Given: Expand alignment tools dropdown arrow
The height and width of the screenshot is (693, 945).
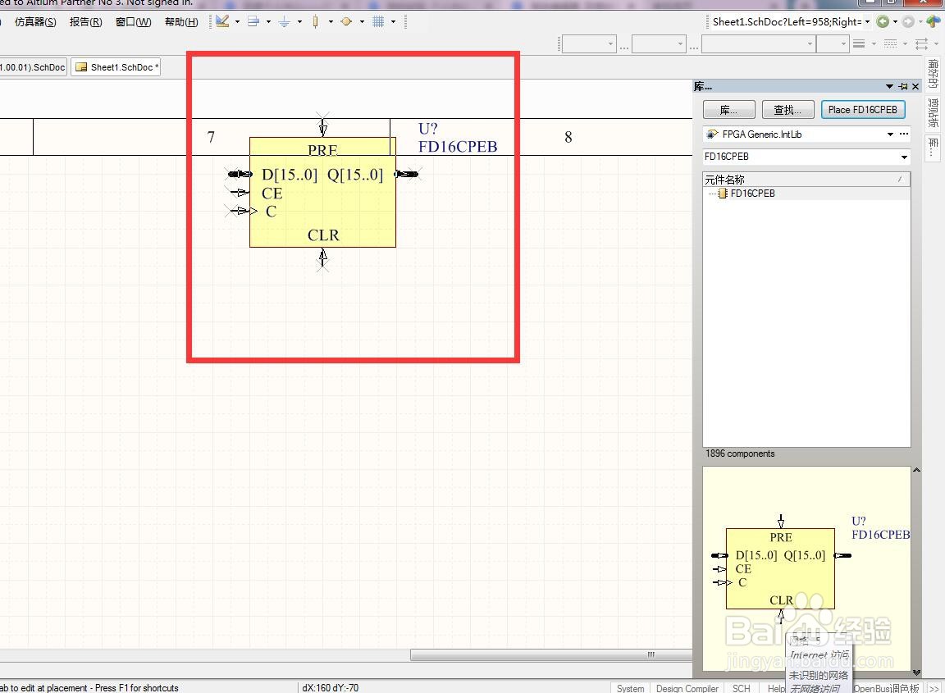Looking at the screenshot, I should pyautogui.click(x=269, y=21).
